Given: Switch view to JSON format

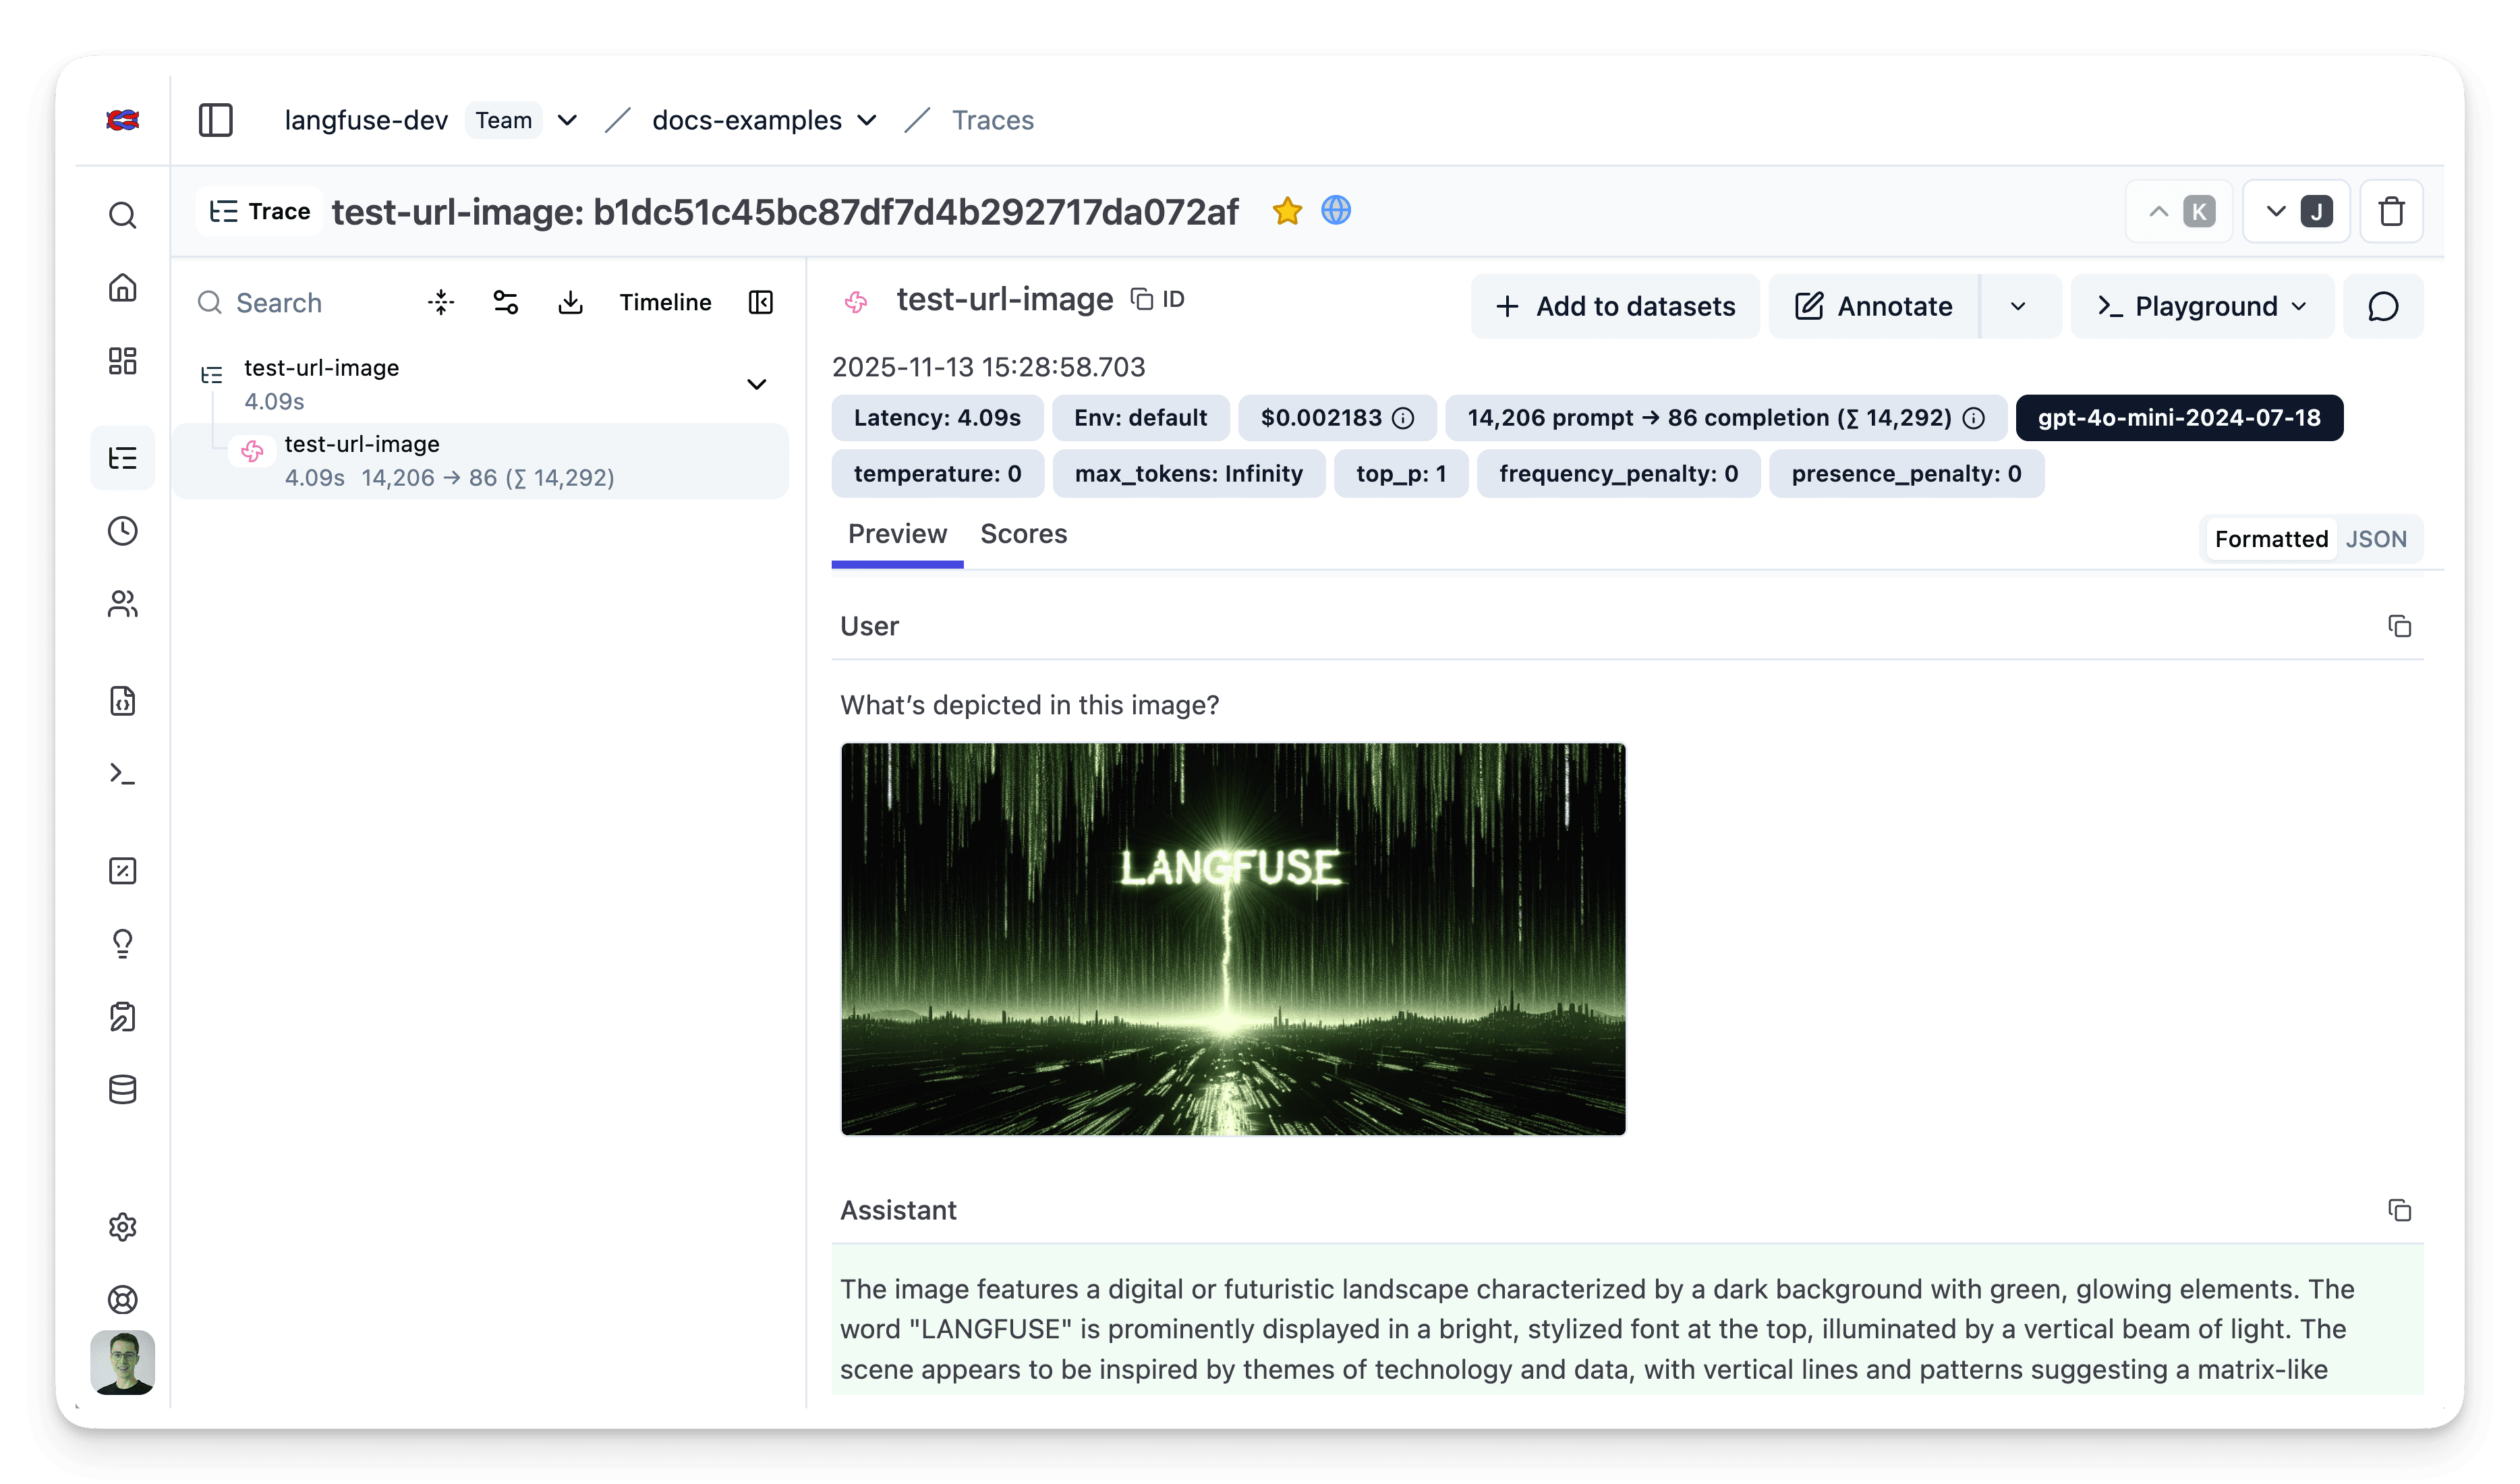Looking at the screenshot, I should (x=2375, y=539).
